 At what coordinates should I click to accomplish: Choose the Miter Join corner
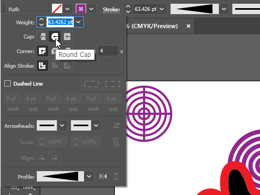point(42,51)
